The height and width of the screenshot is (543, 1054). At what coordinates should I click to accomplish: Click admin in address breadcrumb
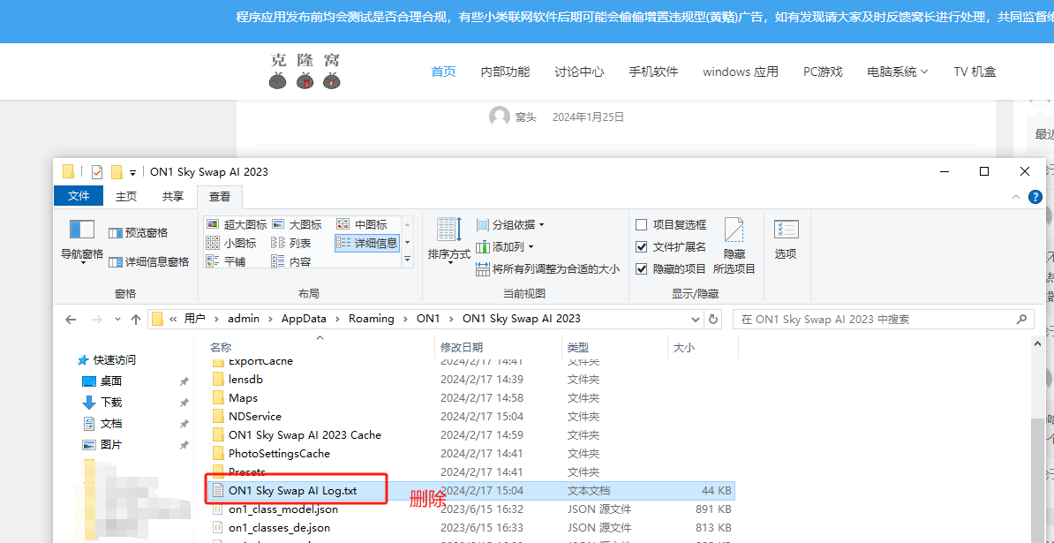click(x=244, y=319)
